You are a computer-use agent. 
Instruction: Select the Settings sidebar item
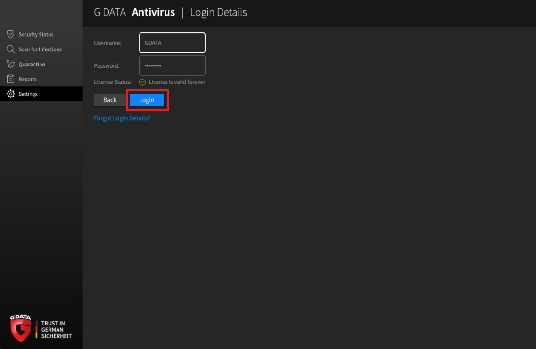(x=41, y=94)
